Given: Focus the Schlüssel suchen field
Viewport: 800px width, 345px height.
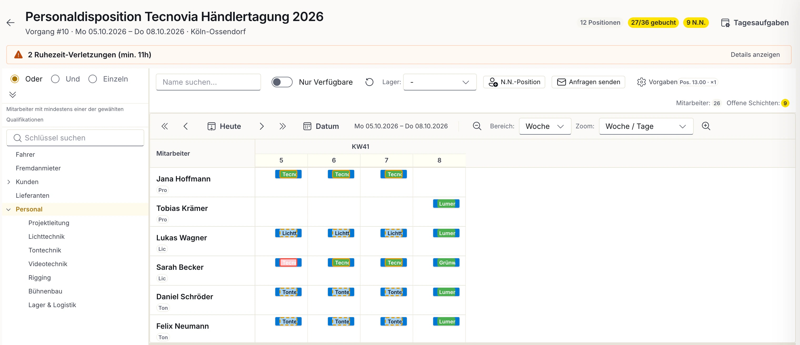Looking at the screenshot, I should pyautogui.click(x=75, y=138).
